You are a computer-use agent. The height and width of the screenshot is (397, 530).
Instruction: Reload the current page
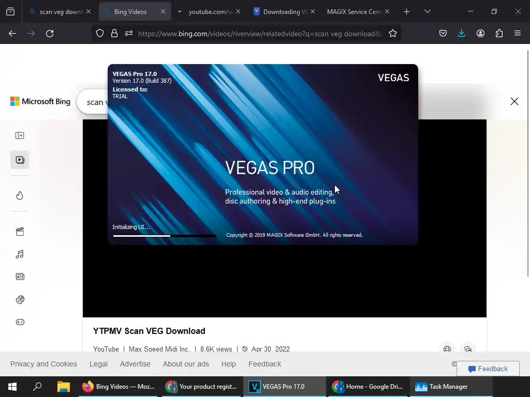[x=50, y=34]
